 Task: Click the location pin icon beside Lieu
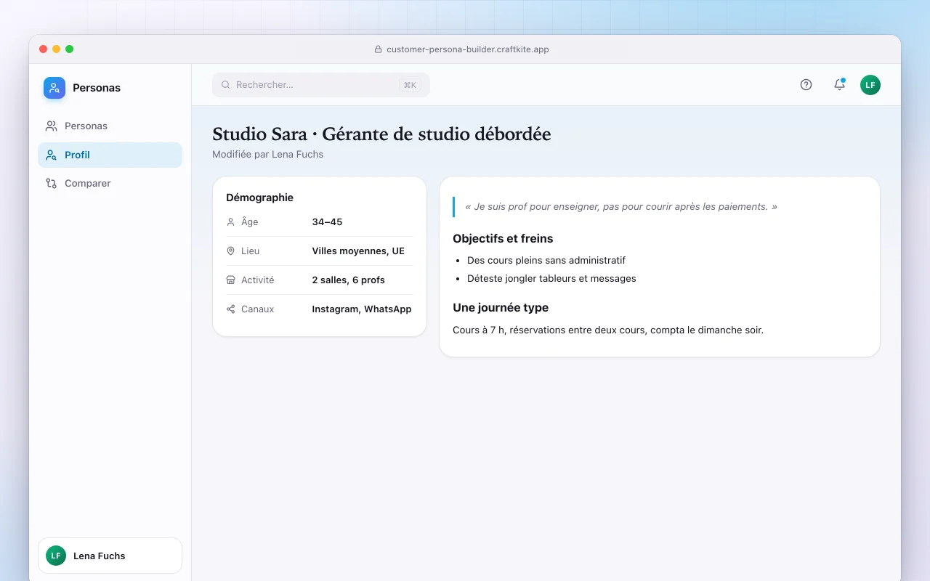point(231,251)
